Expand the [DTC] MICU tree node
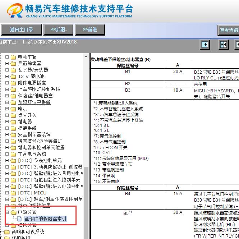 click(x=7, y=193)
